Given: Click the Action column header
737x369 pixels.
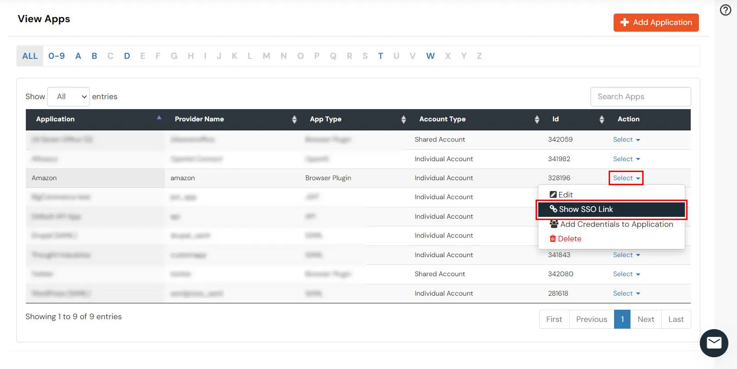Looking at the screenshot, I should click(x=629, y=119).
